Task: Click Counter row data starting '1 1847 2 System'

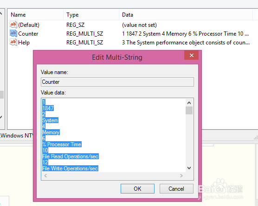Action: 185,34
